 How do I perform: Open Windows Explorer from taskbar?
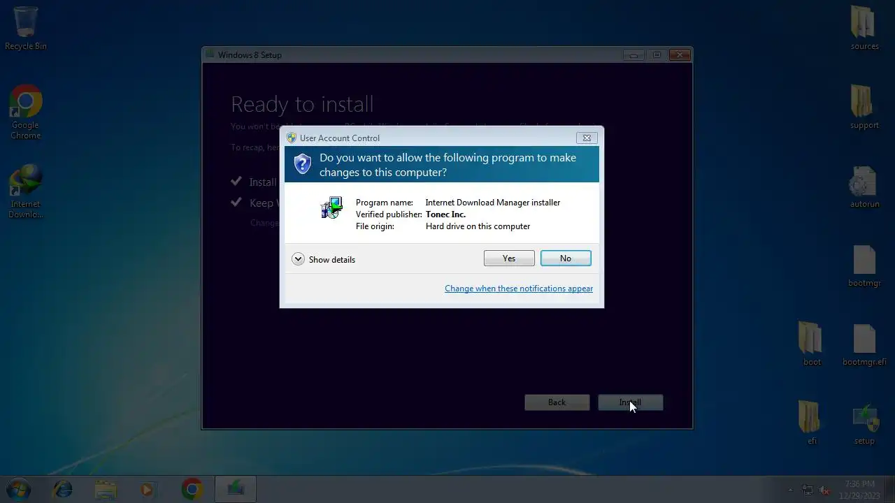click(106, 489)
